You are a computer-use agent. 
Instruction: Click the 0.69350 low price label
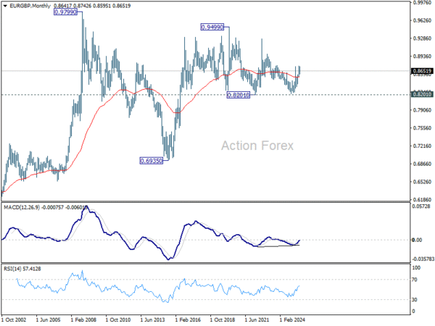(x=152, y=161)
